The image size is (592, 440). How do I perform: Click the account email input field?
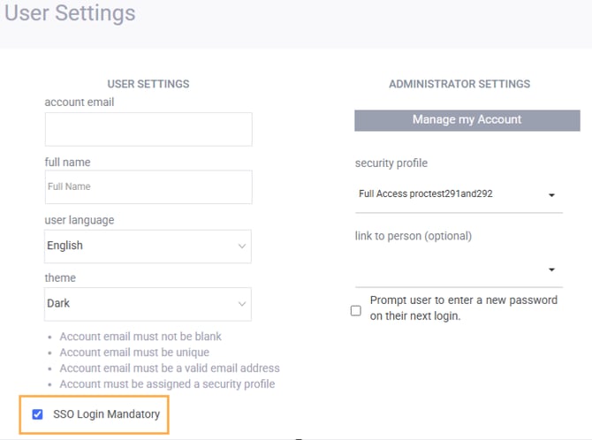pos(148,129)
